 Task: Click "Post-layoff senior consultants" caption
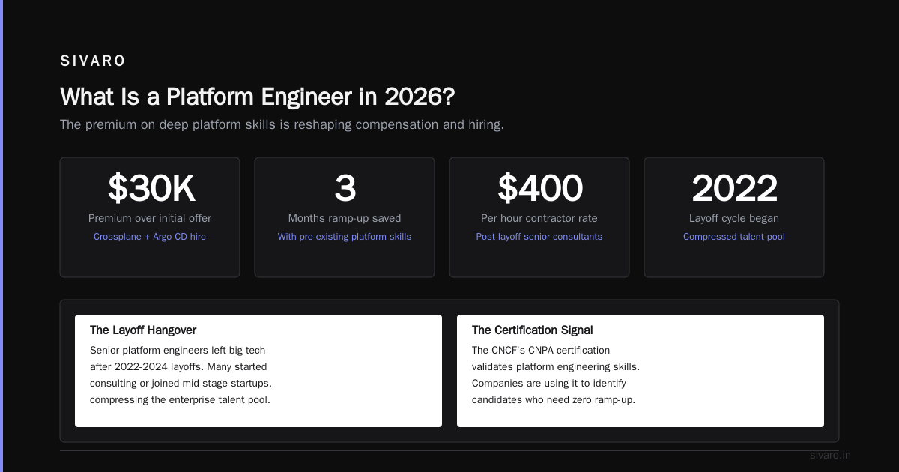[x=539, y=237]
